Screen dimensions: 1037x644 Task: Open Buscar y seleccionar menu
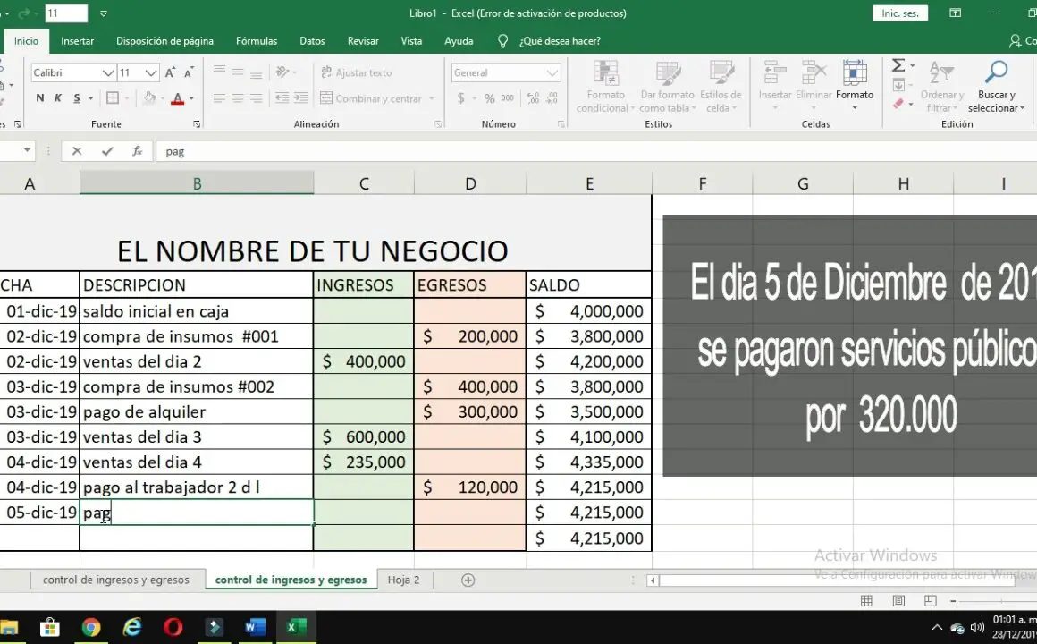point(996,87)
